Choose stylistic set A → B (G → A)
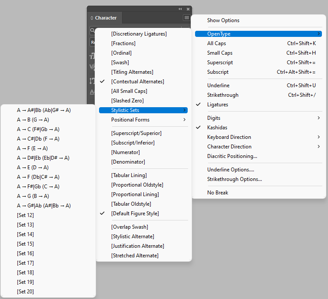This screenshot has width=328, height=299. tap(33, 120)
